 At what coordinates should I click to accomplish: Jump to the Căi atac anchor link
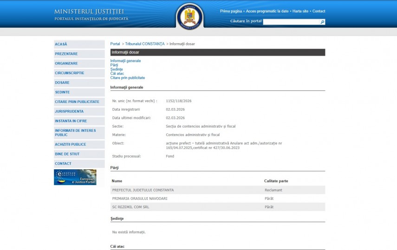pos(117,74)
